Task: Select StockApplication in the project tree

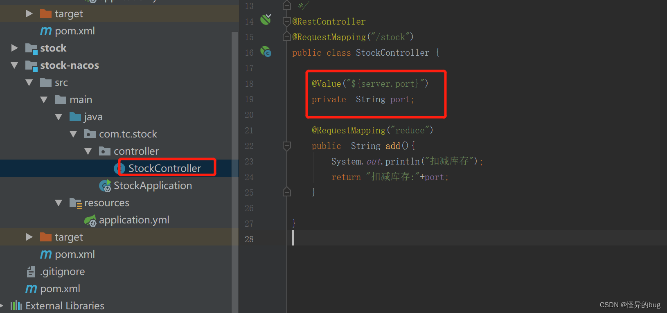Action: (153, 186)
